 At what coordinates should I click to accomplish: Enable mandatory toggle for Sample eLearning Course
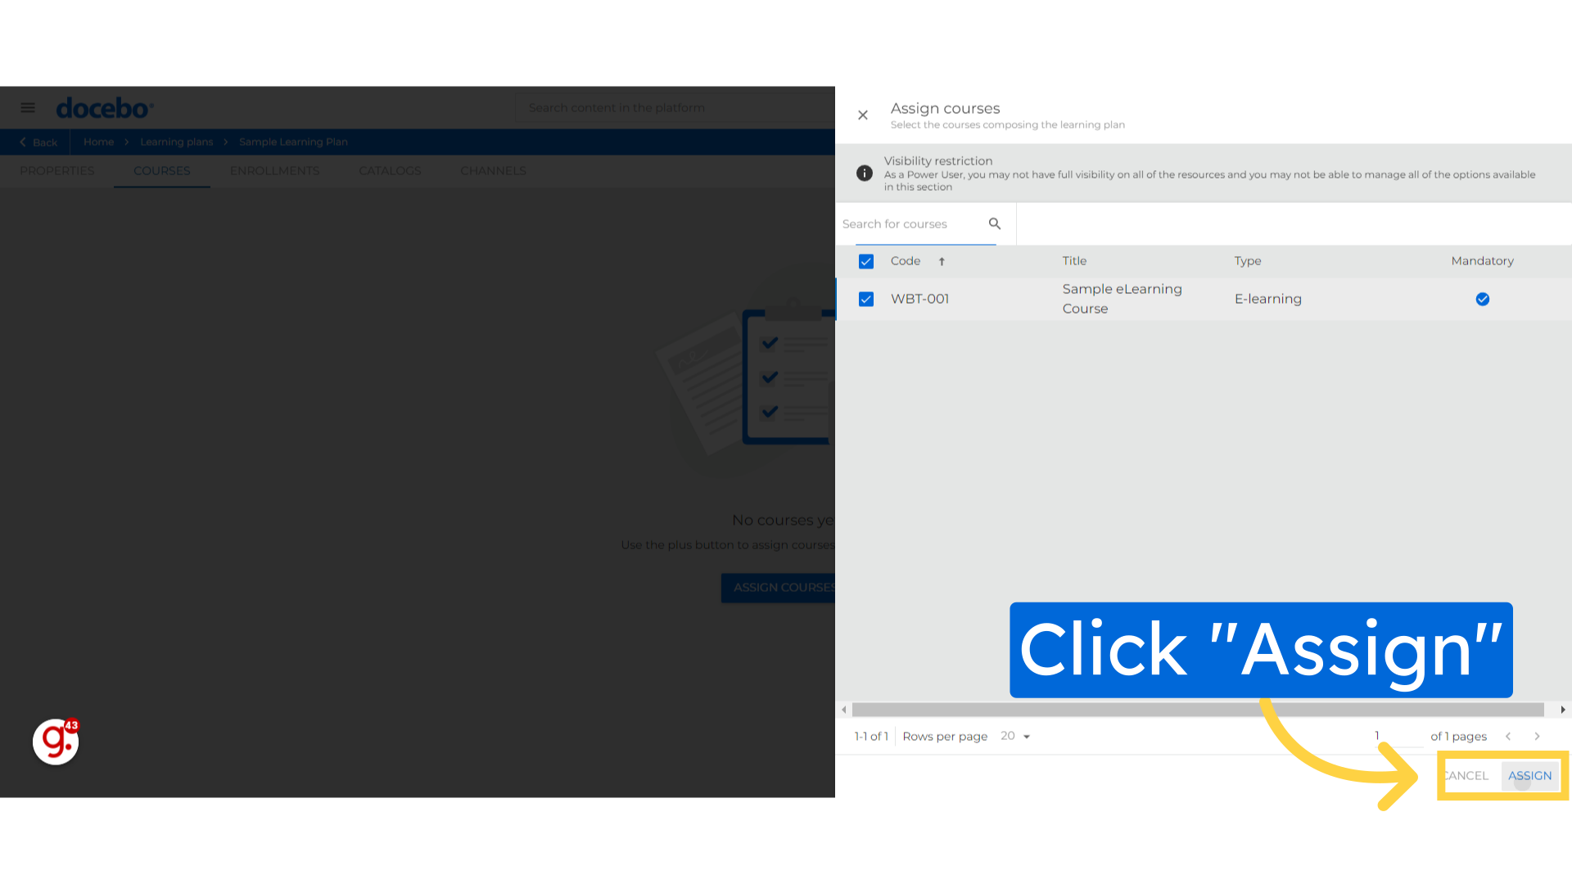tap(1483, 299)
